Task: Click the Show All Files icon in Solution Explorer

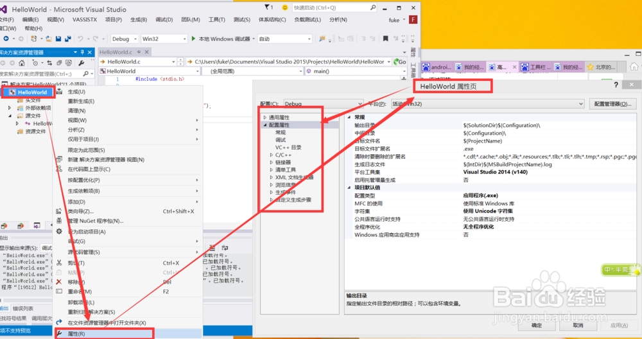Action: click(x=69, y=63)
